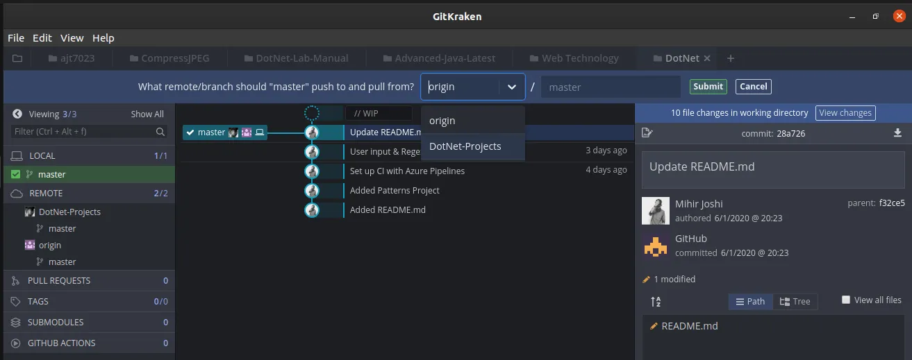Select the master branch under DotNet-Projects
Image resolution: width=912 pixels, height=360 pixels.
[62, 228]
